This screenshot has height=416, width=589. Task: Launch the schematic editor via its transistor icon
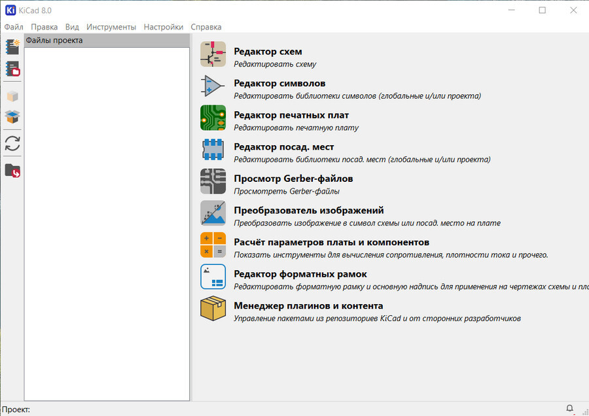pos(213,54)
